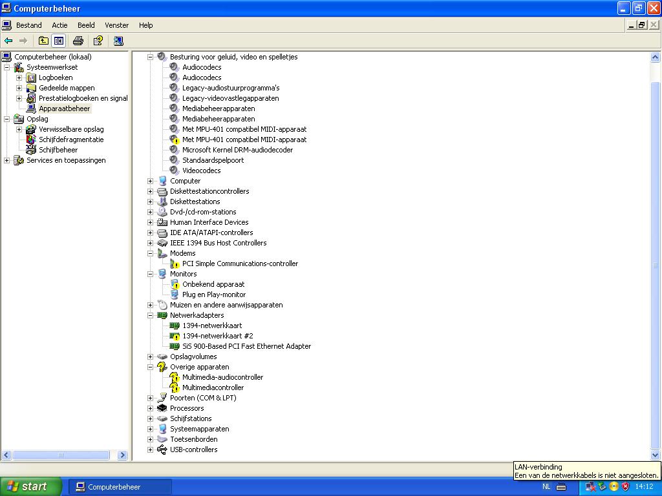Screen dimensions: 662x496
Task: Click the Microsoft Kernel DRM-audiodecoder device icon
Action: point(175,150)
